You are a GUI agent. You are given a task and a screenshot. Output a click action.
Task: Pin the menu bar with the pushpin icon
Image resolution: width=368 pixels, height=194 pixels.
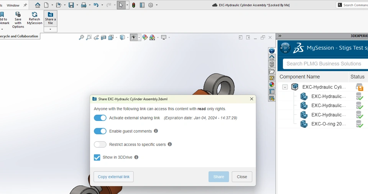[x=25, y=5]
